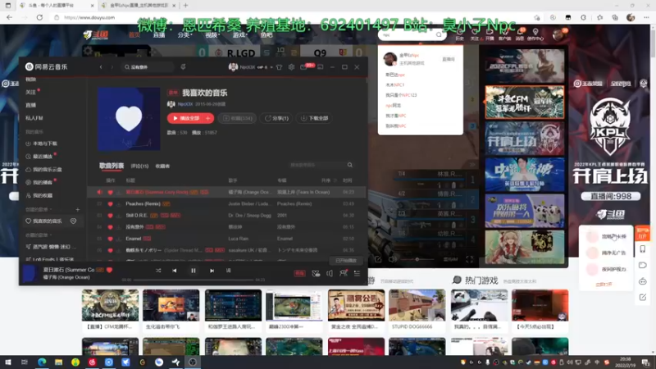Toggle heart on 没有意外 row
656x369 pixels.
coord(110,227)
